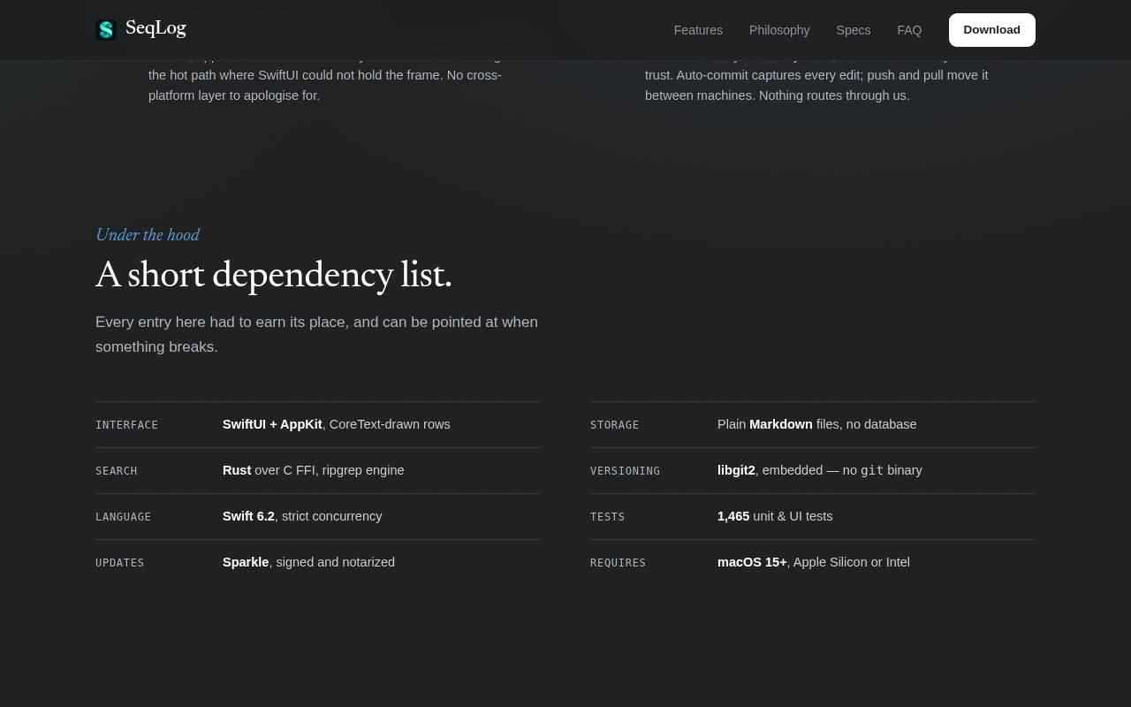Viewport: 1131px width, 707px height.
Task: Click the Download button
Action: pos(992,30)
